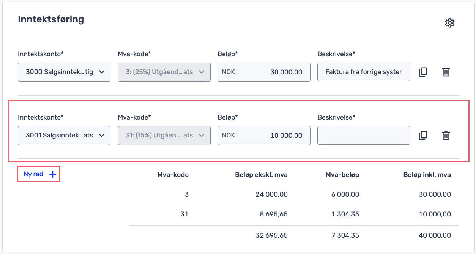Open the 3000 Salgsinntekt account dropdown

[64, 72]
